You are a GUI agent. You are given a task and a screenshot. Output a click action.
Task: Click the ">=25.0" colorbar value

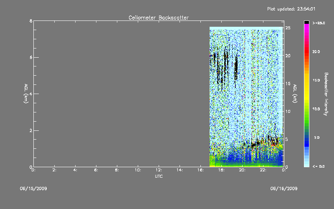[x=319, y=23]
